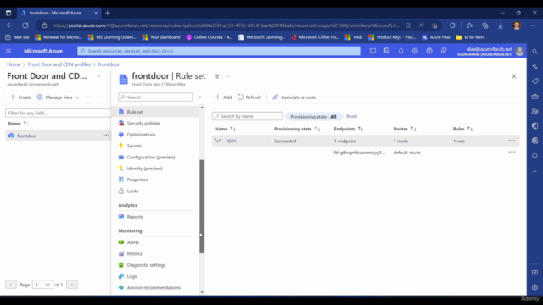543x305 pixels.
Task: Open more actions for default-route row
Action: [x=512, y=152]
